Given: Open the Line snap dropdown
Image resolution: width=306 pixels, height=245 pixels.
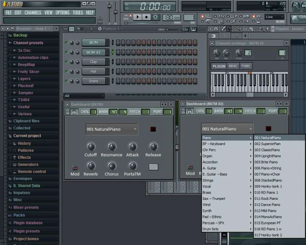Looking at the screenshot, I should coord(274,17).
